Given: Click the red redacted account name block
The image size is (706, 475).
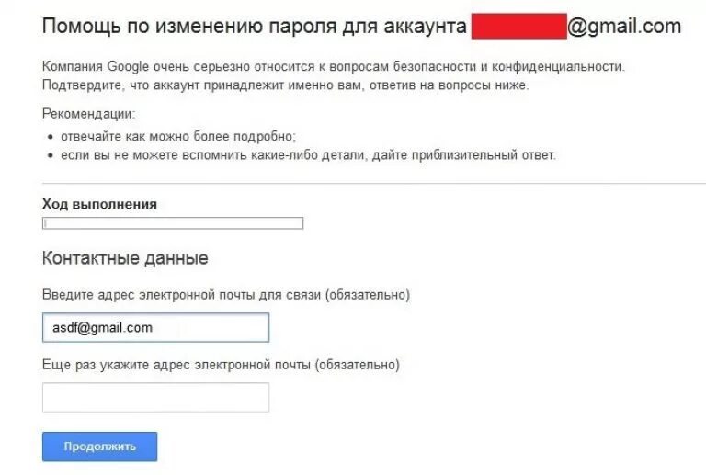Looking at the screenshot, I should pyautogui.click(x=518, y=27).
